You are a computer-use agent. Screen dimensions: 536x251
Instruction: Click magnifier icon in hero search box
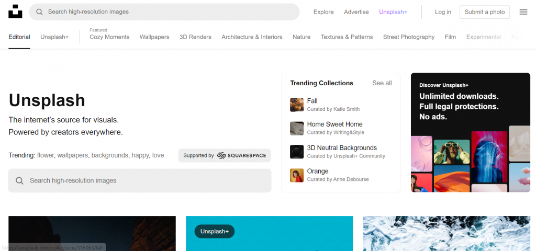(x=19, y=180)
